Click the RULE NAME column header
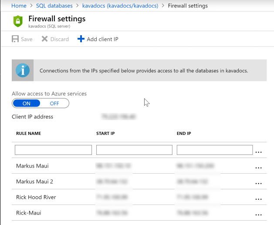This screenshot has height=225, width=274. (28, 133)
